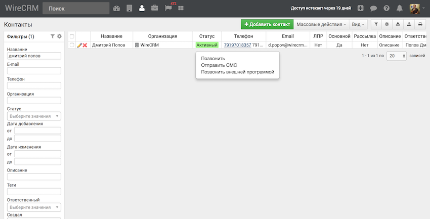Image resolution: width=430 pixels, height=219 pixels.
Task: Click the print icon in contacts toolbar
Action: (420, 24)
